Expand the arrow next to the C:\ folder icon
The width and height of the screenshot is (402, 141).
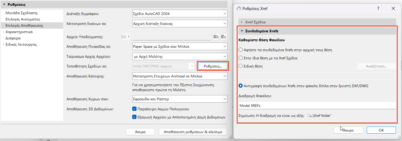pos(129,37)
